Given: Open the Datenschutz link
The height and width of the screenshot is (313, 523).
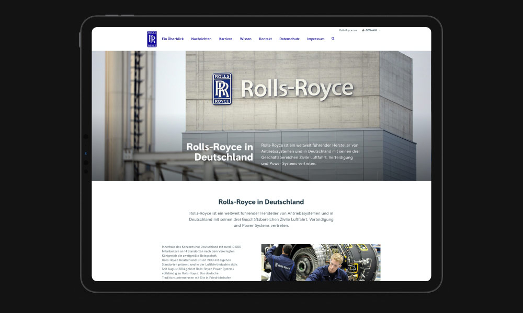Looking at the screenshot, I should pyautogui.click(x=289, y=39).
